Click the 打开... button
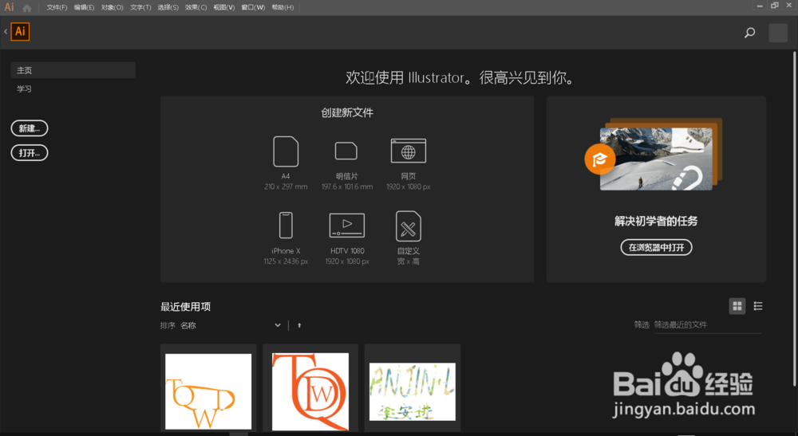798x436 pixels. point(30,153)
